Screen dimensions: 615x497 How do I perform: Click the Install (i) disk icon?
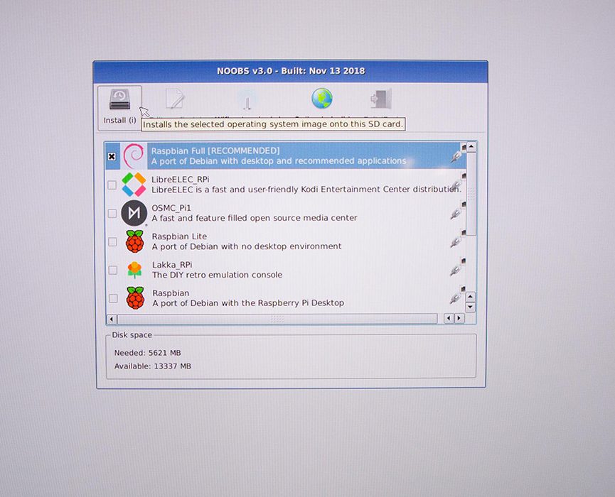[x=119, y=99]
